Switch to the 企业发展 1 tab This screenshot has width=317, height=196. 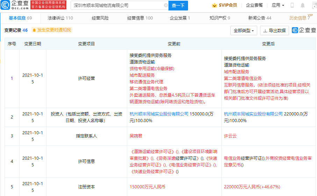[180, 18]
